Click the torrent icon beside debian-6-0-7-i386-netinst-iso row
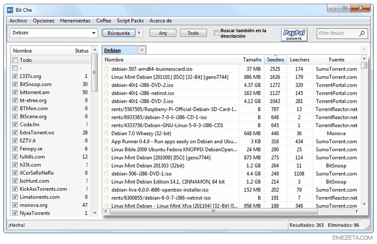The image size is (377, 244). [107, 198]
